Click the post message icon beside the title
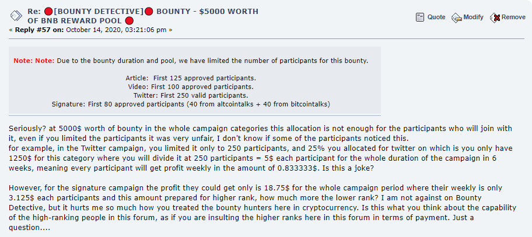 [x=16, y=16]
